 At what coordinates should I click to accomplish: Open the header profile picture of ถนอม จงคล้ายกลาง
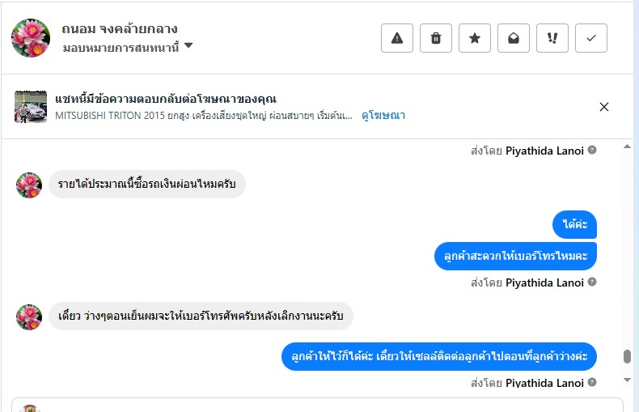pos(31,37)
